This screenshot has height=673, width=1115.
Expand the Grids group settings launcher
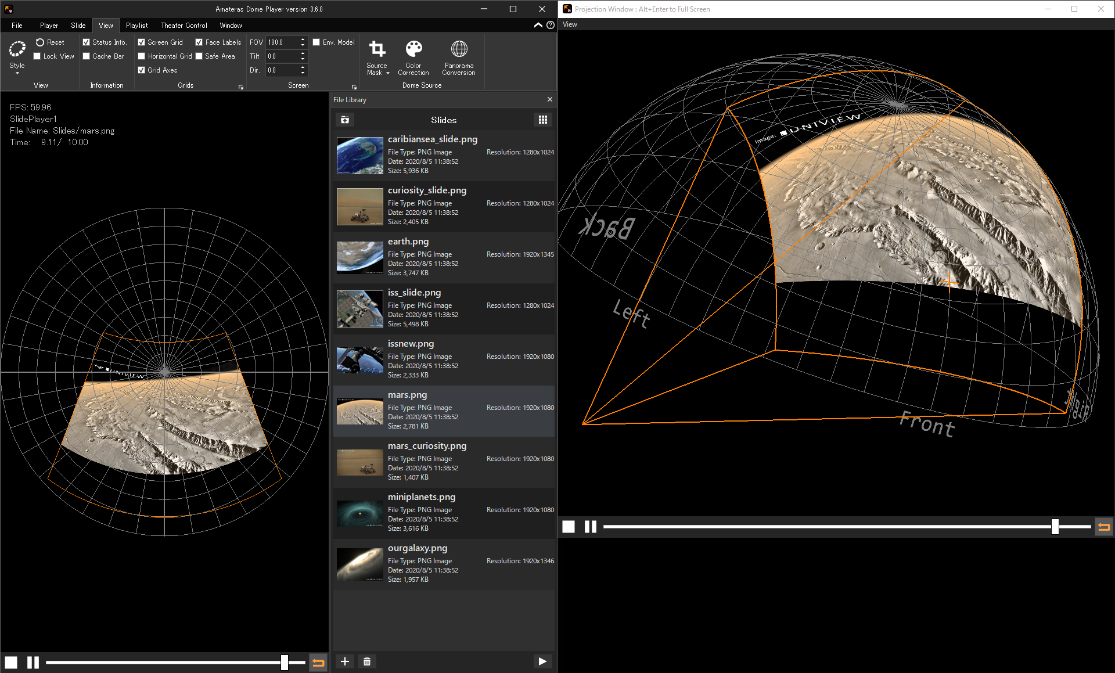(241, 87)
